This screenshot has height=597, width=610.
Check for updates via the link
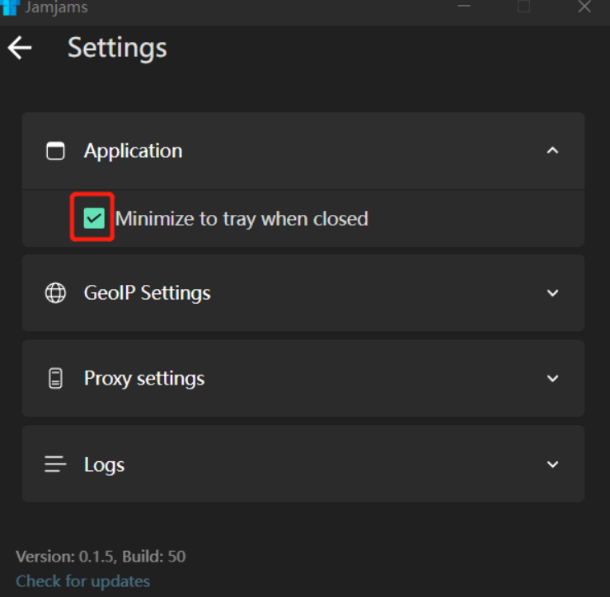(82, 581)
